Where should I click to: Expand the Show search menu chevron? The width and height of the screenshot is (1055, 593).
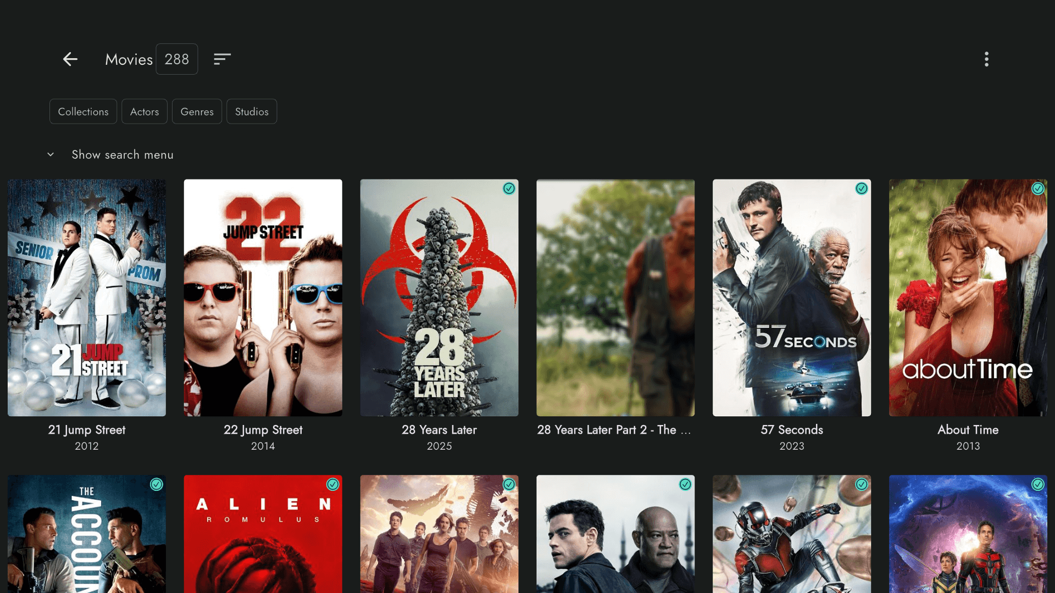coord(51,155)
